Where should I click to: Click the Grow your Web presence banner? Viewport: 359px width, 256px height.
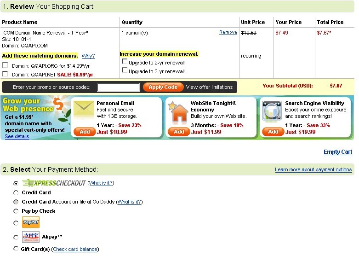pyautogui.click(x=35, y=118)
